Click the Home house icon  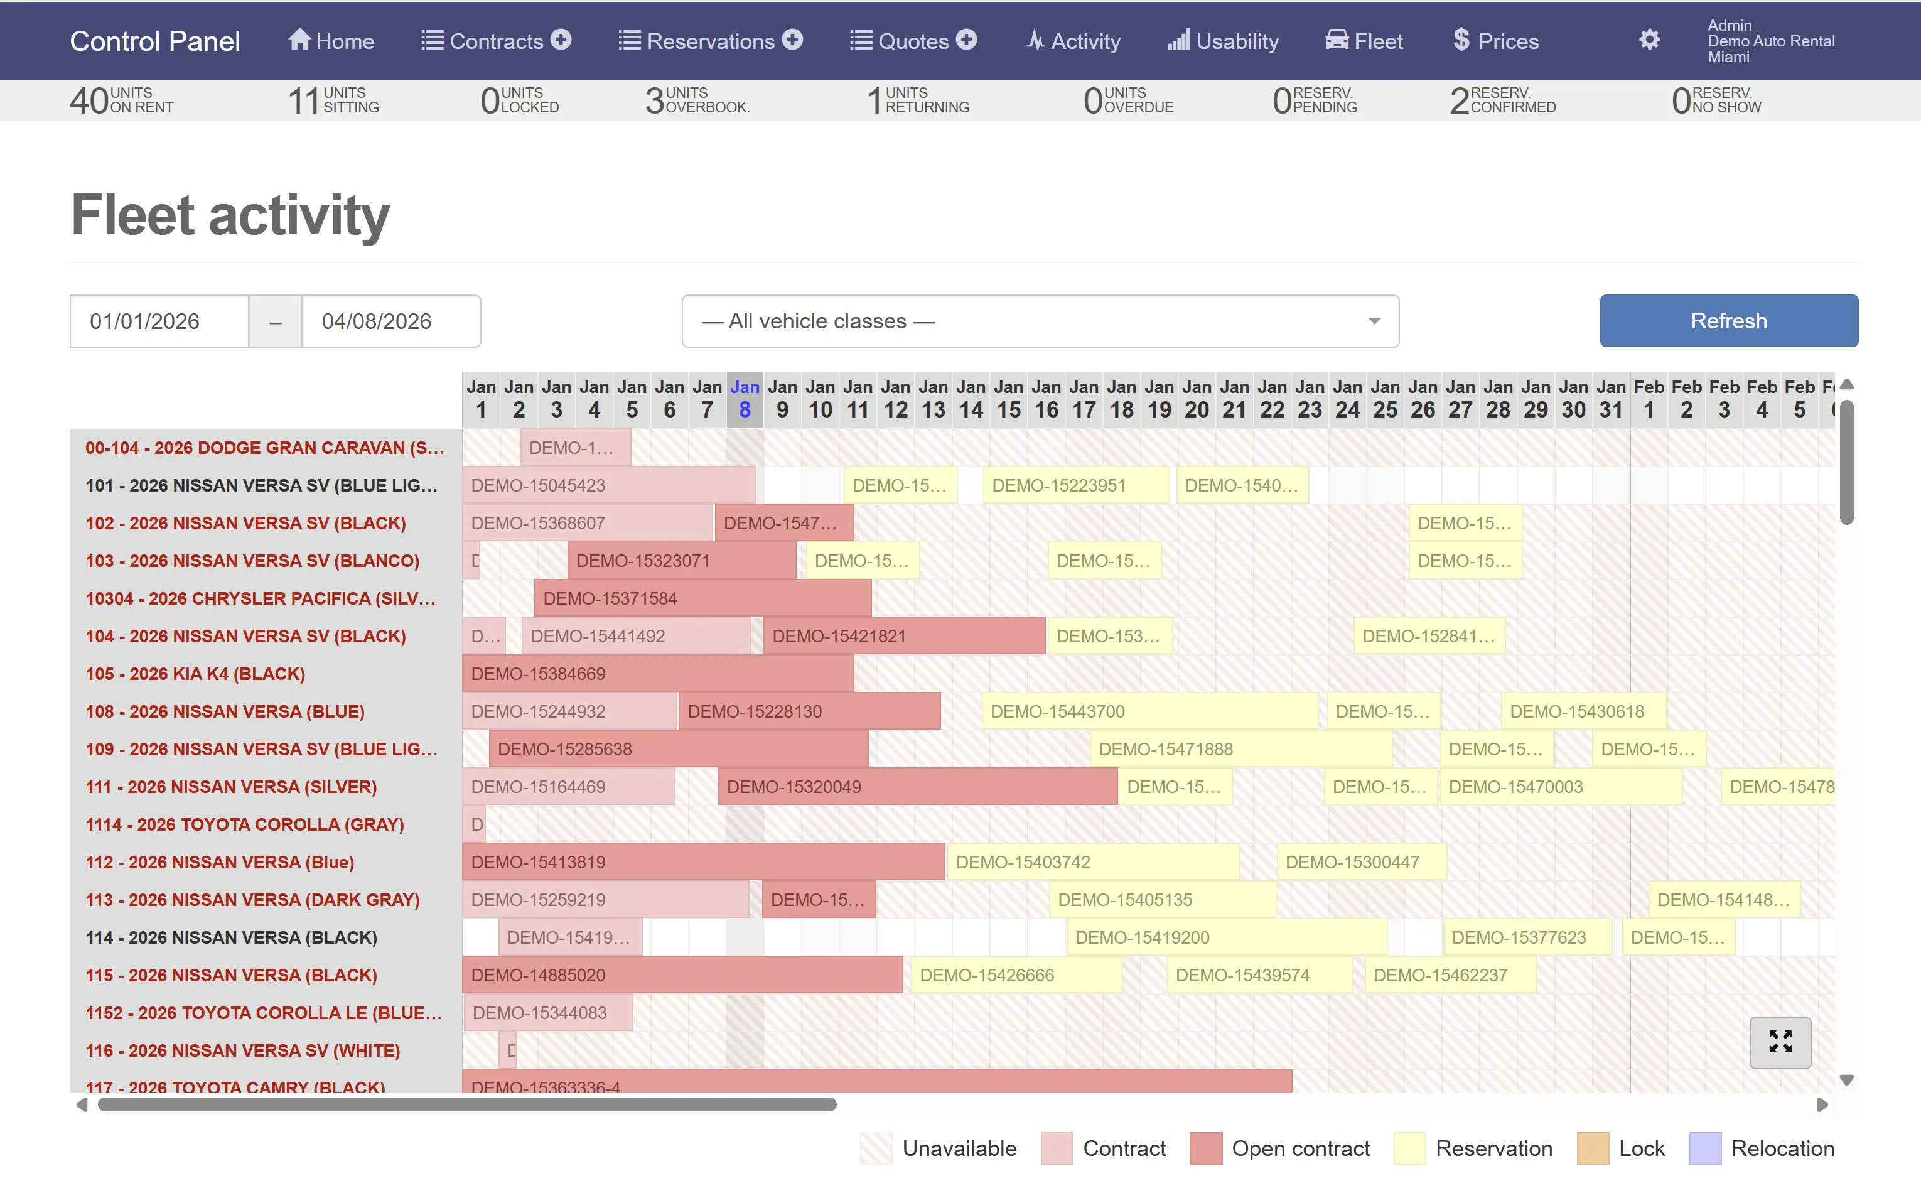click(299, 40)
